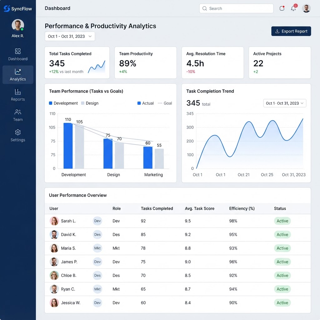Click the Marketing axis label
This screenshot has height=320, width=320.
(x=153, y=175)
